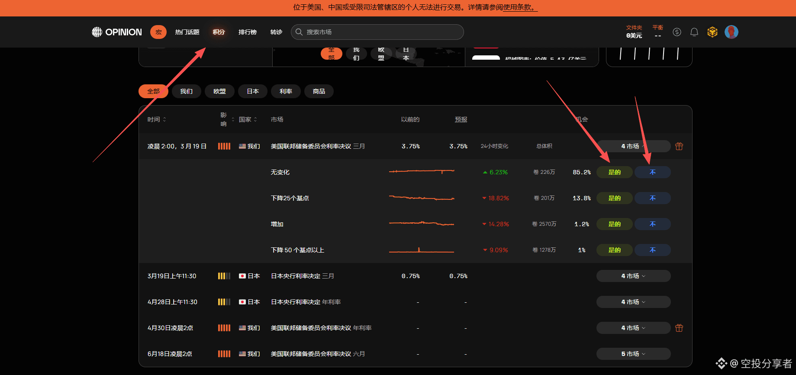Sort table by 时间 column

(x=157, y=119)
